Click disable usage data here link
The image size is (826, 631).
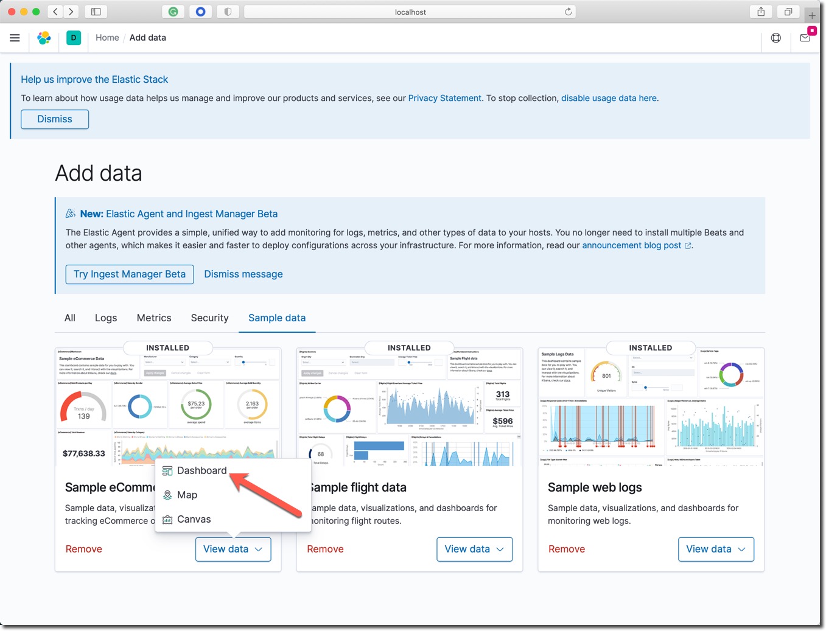coord(609,98)
